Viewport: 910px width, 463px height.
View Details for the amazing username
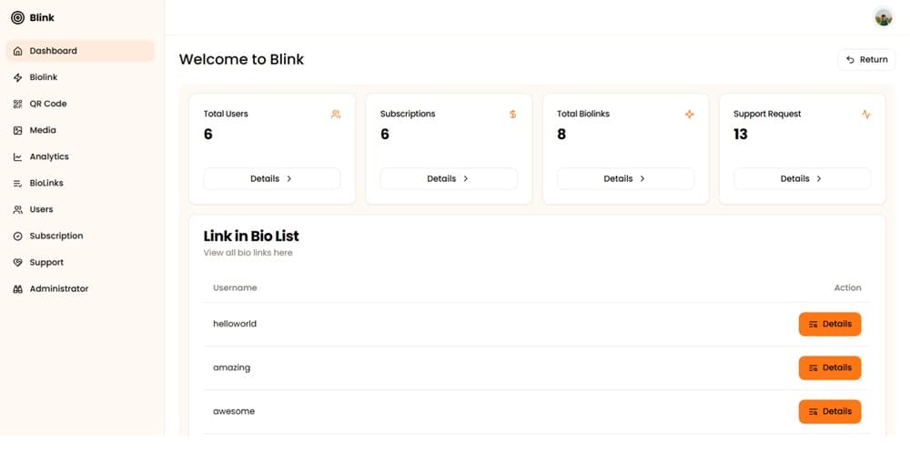point(829,367)
